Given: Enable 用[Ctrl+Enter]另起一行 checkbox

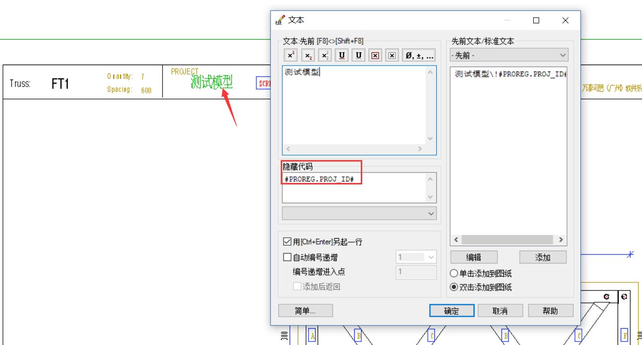Looking at the screenshot, I should 287,242.
